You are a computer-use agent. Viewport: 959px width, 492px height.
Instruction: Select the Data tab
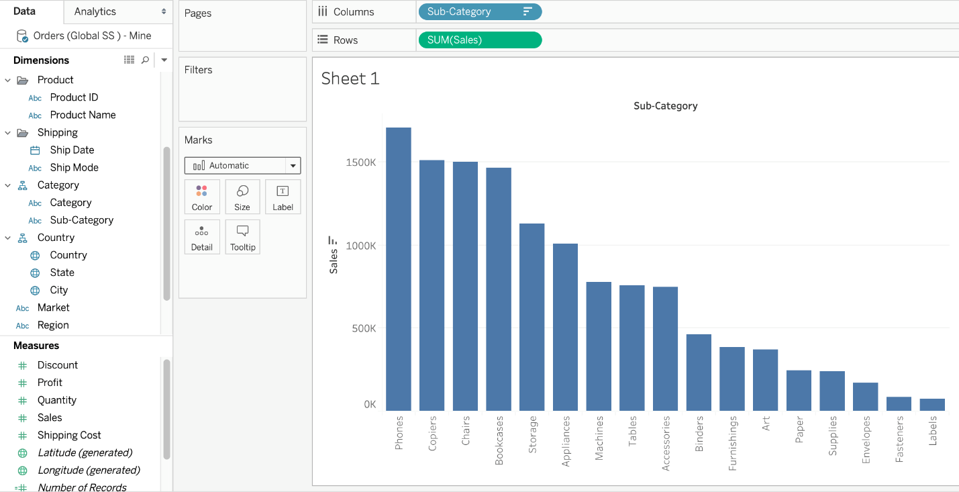coord(25,11)
